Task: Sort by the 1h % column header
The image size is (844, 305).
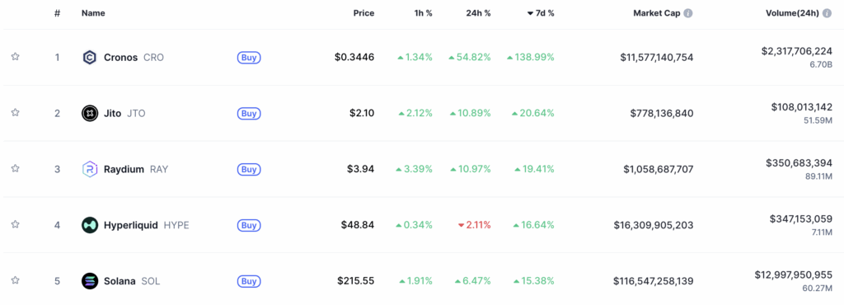Action: (x=421, y=13)
